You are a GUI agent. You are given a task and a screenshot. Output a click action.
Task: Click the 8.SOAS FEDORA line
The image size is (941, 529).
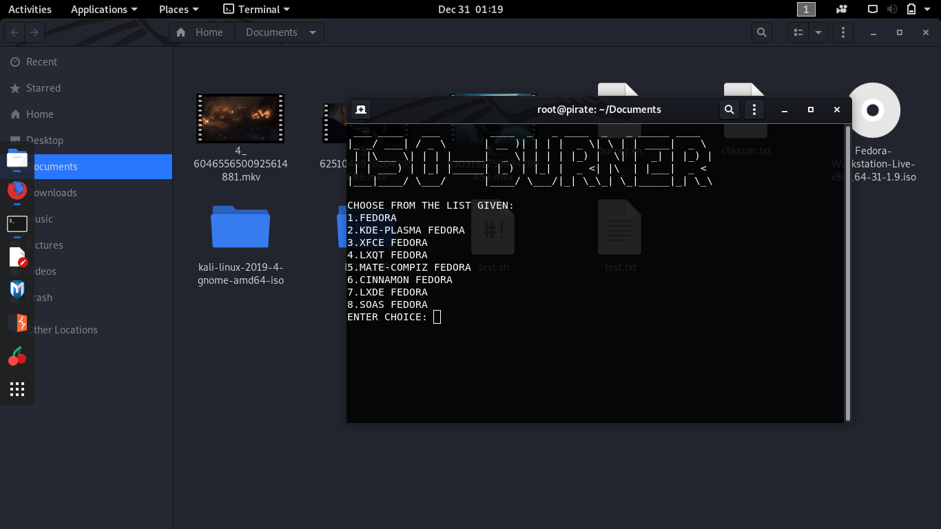(x=387, y=304)
